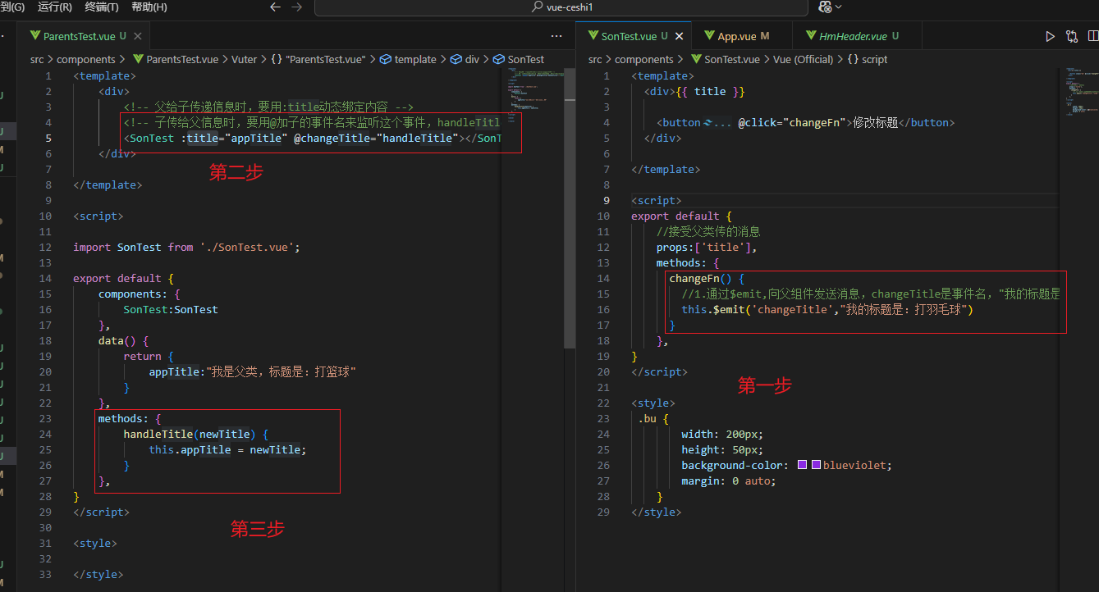Click line number 29 in SonTest.vue editor
This screenshot has height=592, width=1099.
[602, 512]
